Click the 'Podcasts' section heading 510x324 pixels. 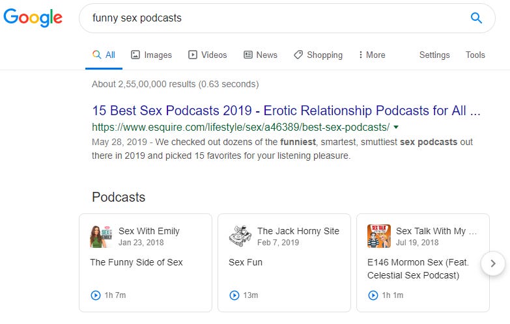[119, 197]
